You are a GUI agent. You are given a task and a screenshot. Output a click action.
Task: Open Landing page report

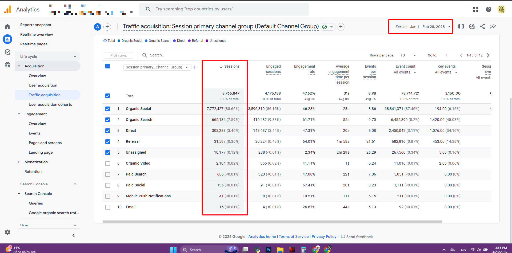tap(41, 152)
